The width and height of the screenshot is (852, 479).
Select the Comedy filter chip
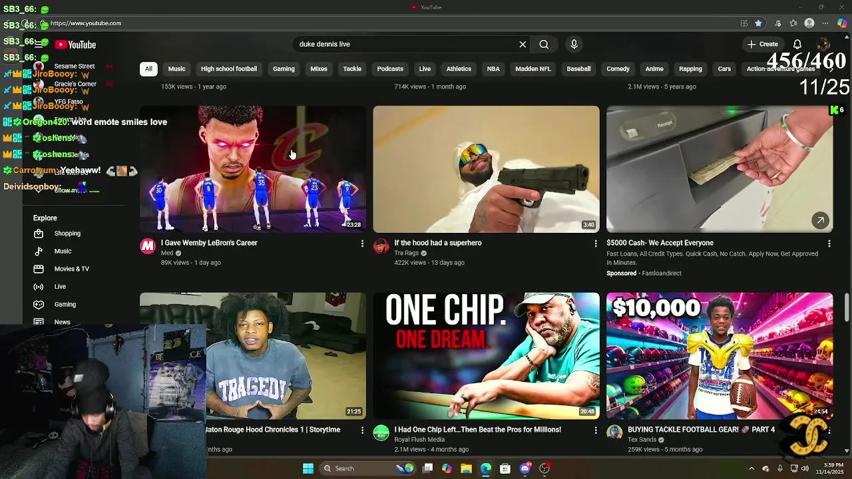(x=618, y=69)
